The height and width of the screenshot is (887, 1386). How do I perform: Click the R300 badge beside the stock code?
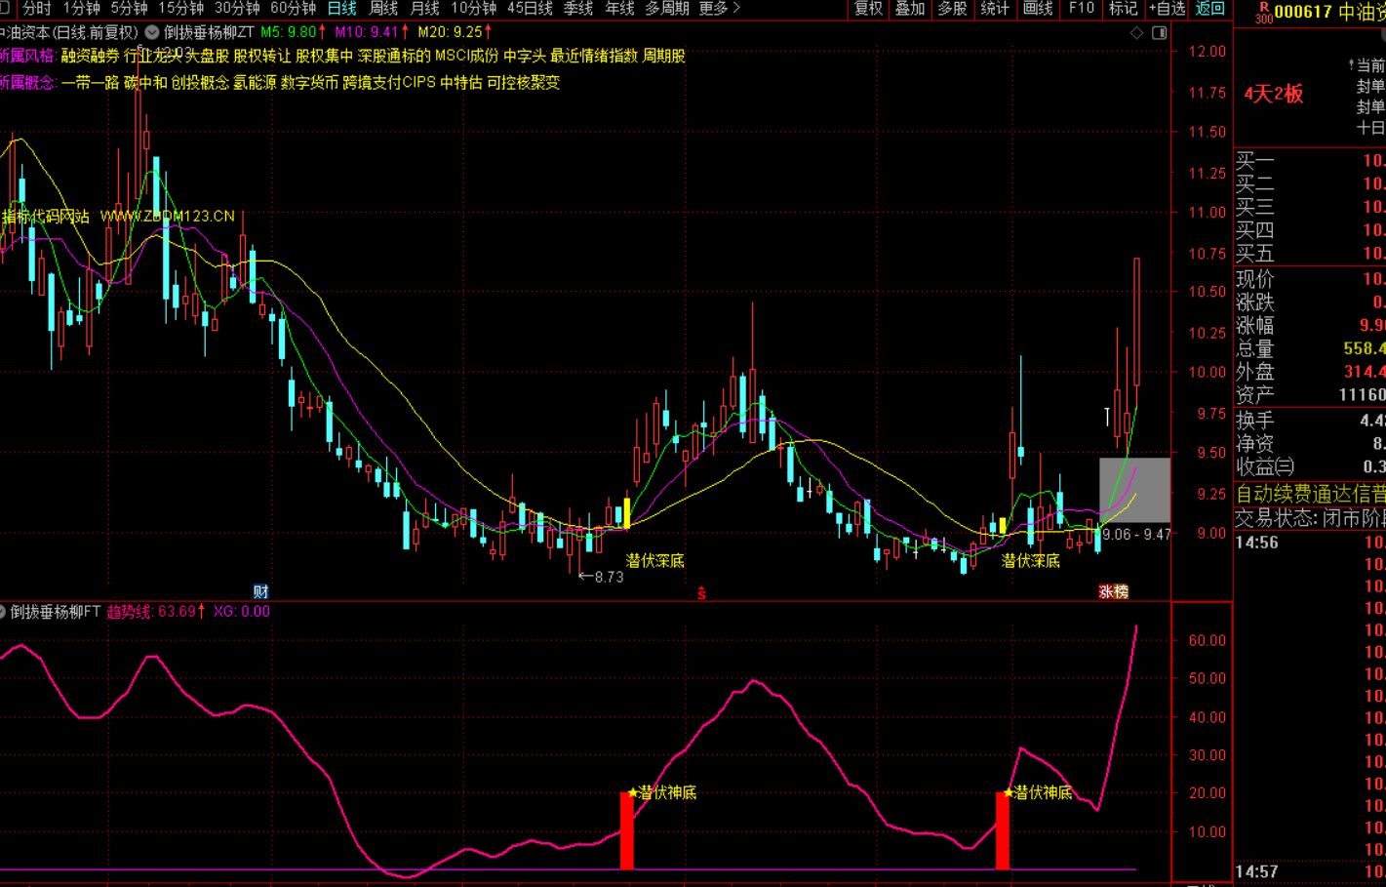[x=1263, y=12]
